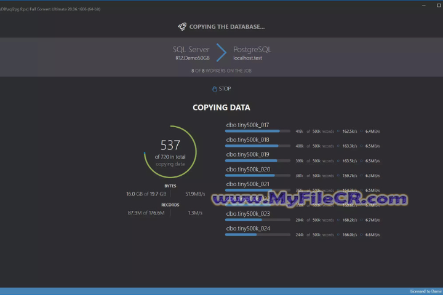Maximize the Full Convert window
The height and width of the screenshot is (295, 443).
pyautogui.click(x=439, y=6)
